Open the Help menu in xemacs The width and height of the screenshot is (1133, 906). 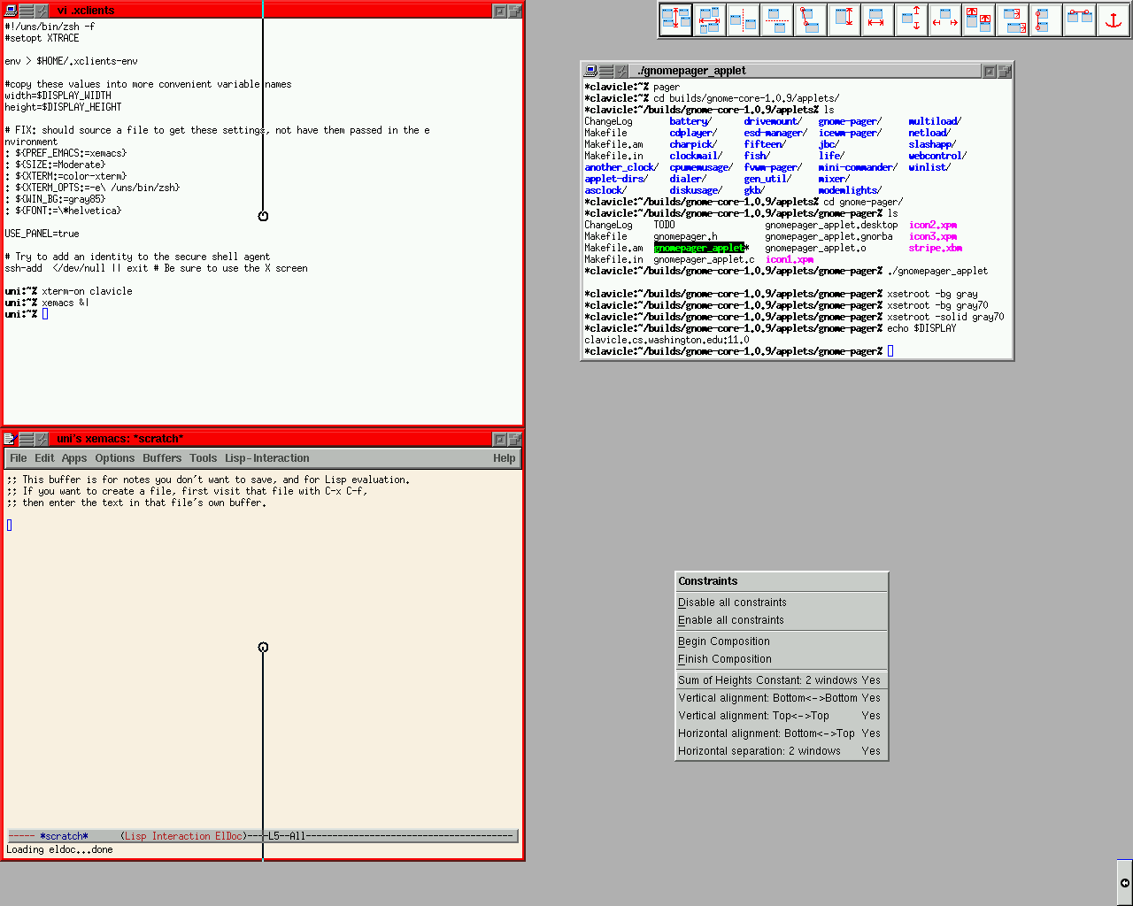click(505, 458)
